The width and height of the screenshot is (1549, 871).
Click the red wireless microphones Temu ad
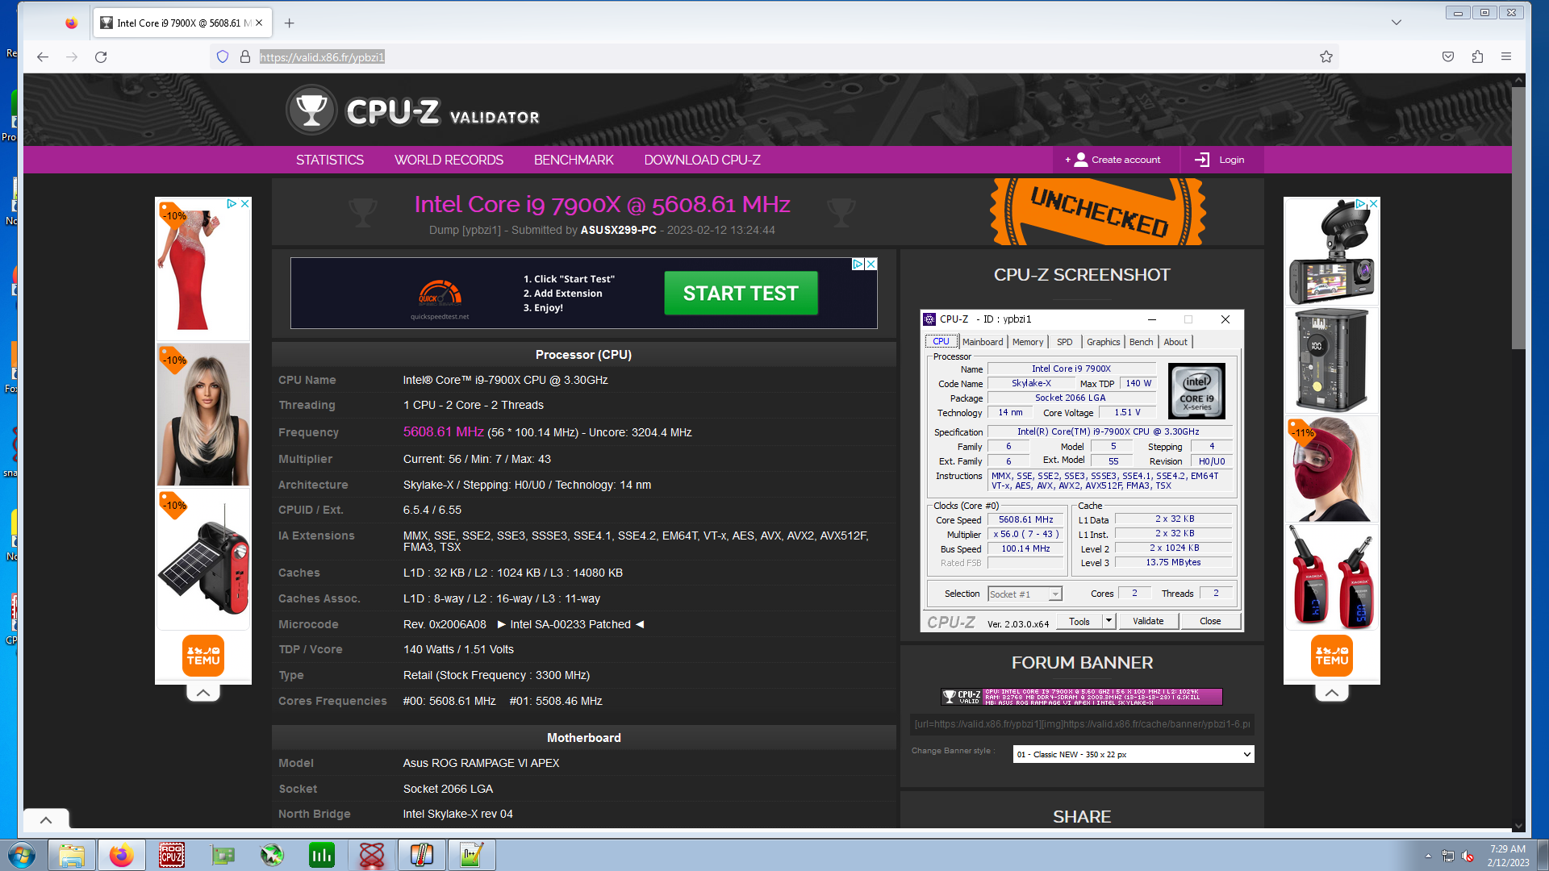coord(1332,577)
